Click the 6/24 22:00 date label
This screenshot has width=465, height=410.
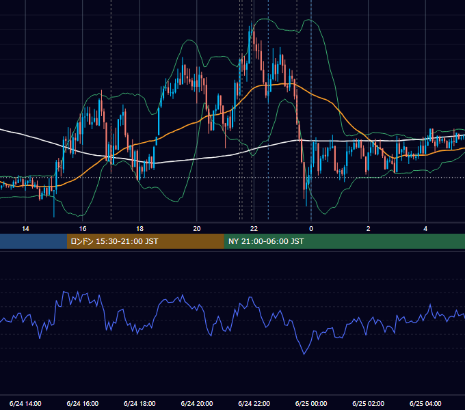pyautogui.click(x=254, y=403)
